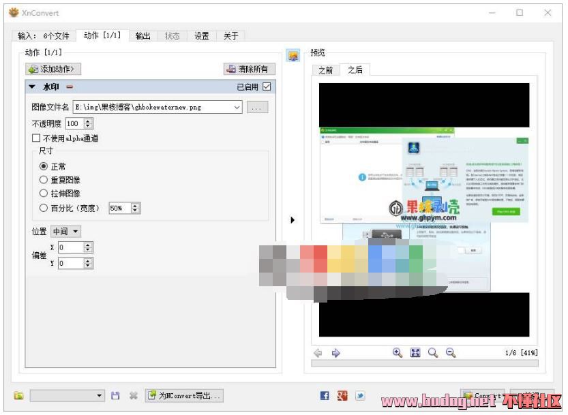Enable 不使用alpha通道 checkbox
The width and height of the screenshot is (568, 415).
pyautogui.click(x=36, y=138)
